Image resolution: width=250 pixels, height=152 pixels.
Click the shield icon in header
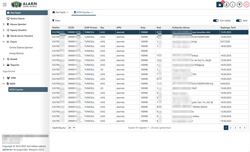tap(239, 4)
